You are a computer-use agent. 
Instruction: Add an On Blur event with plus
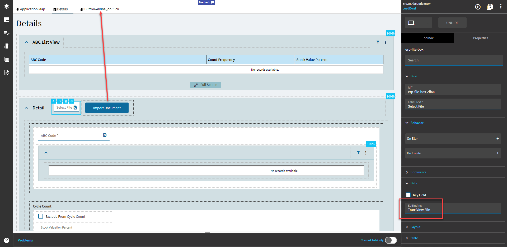pos(497,139)
